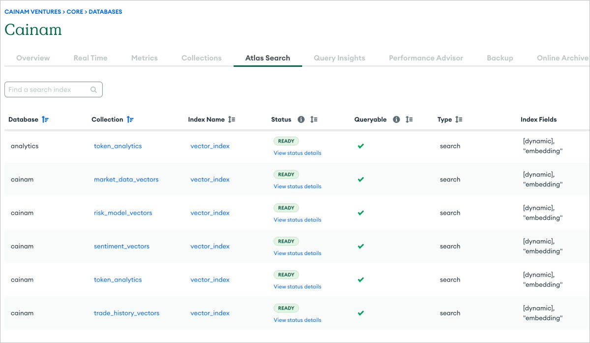Open the token_analytics collection link
This screenshot has height=343, width=590.
coord(118,146)
